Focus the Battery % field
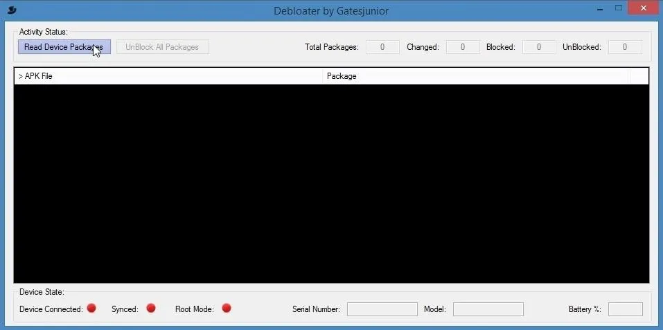Viewport: 663px width, 330px height. [x=626, y=309]
